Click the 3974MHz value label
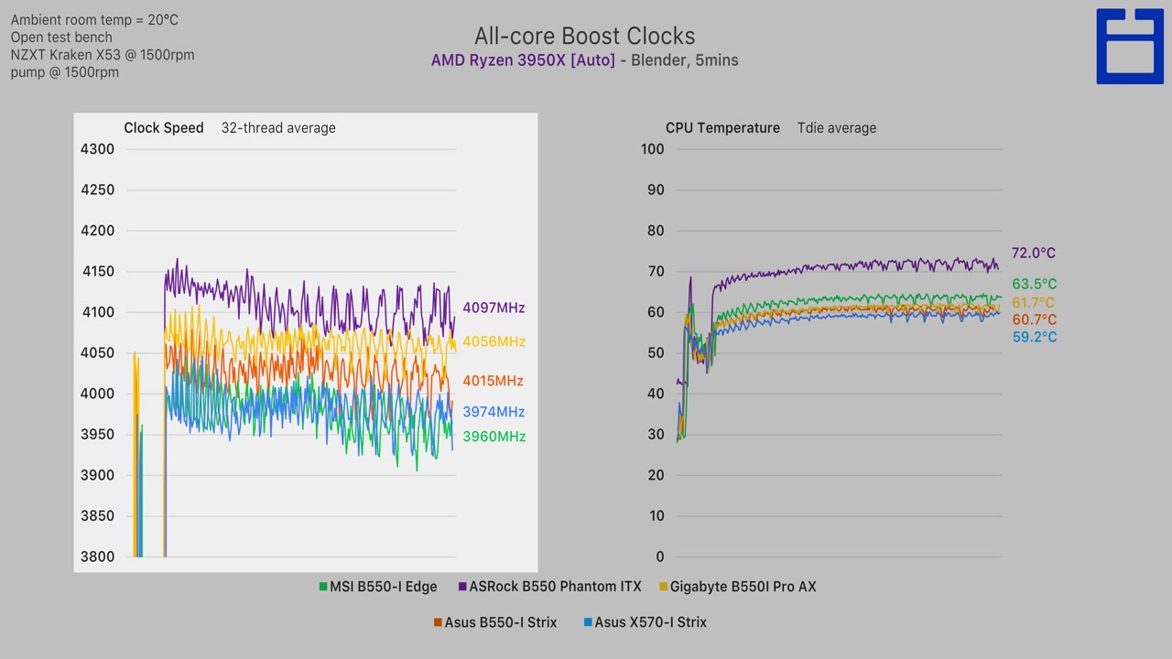The height and width of the screenshot is (659, 1172). pyautogui.click(x=494, y=412)
